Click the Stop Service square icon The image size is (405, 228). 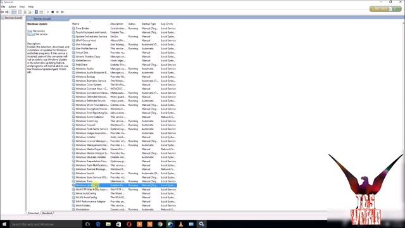pyautogui.click(x=53, y=12)
